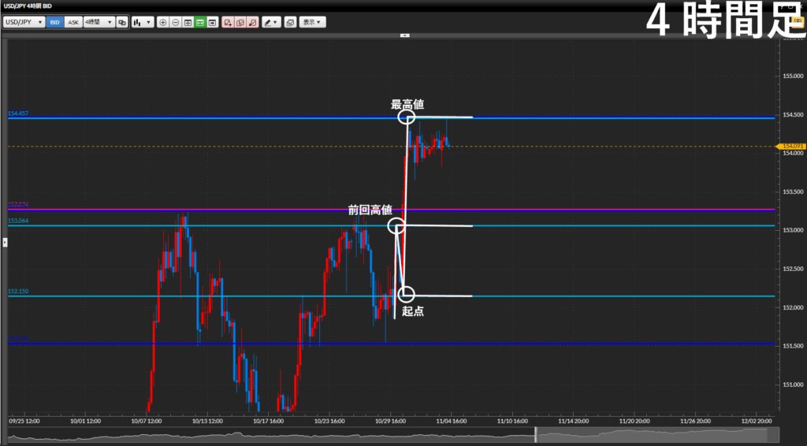Viewport: 807px width, 446px height.
Task: Click the 154.457 blue horizontal line label
Action: tap(17, 114)
